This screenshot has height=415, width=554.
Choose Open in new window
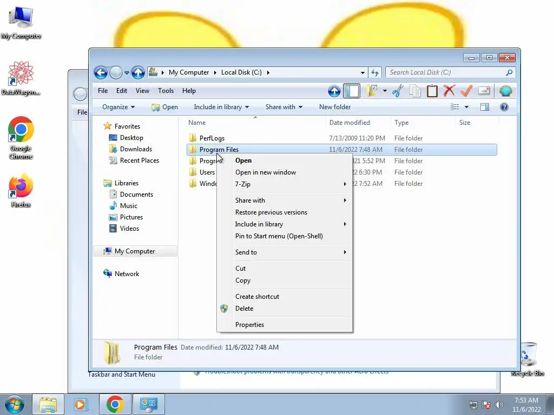[285, 172]
